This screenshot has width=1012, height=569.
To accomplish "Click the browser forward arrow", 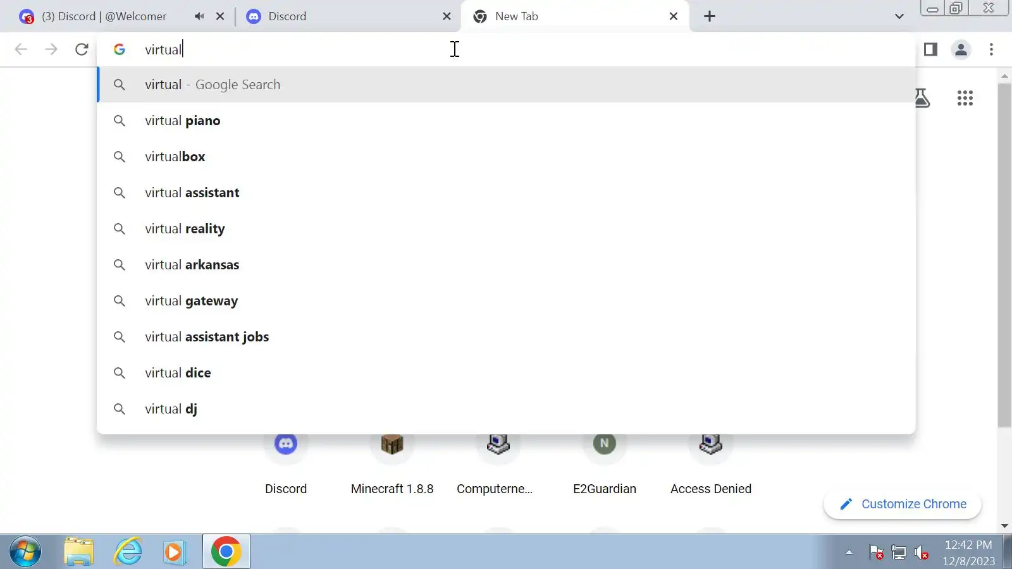I will click(51, 49).
